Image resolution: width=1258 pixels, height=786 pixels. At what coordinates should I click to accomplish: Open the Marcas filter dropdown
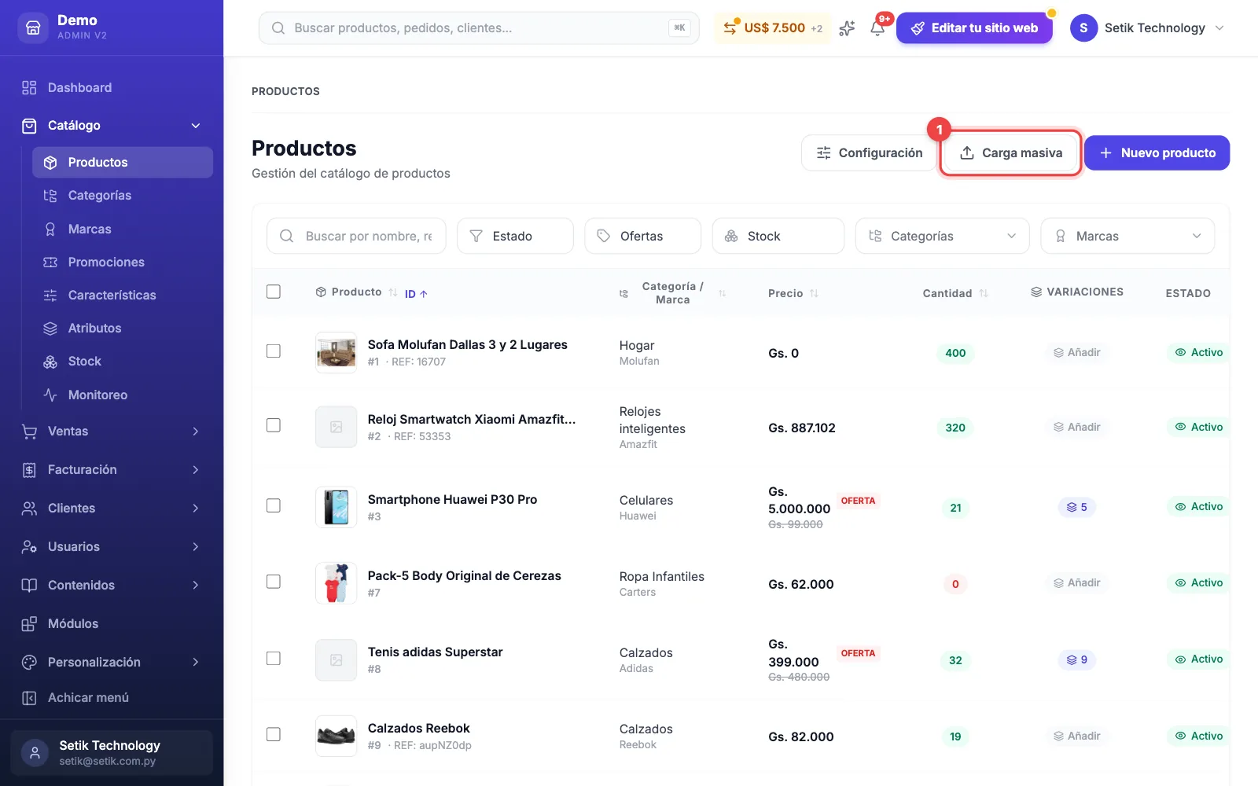click(x=1127, y=236)
